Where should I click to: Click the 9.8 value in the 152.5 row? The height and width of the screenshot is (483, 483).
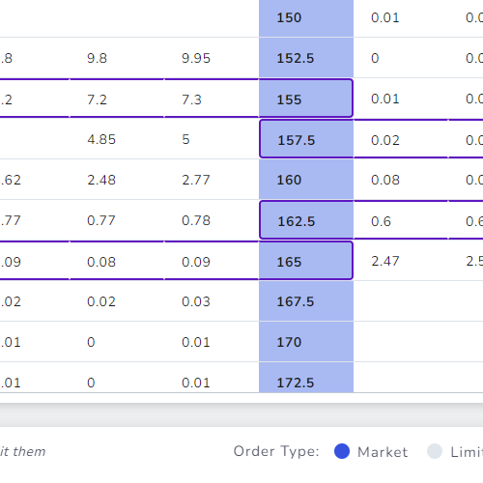(x=97, y=58)
